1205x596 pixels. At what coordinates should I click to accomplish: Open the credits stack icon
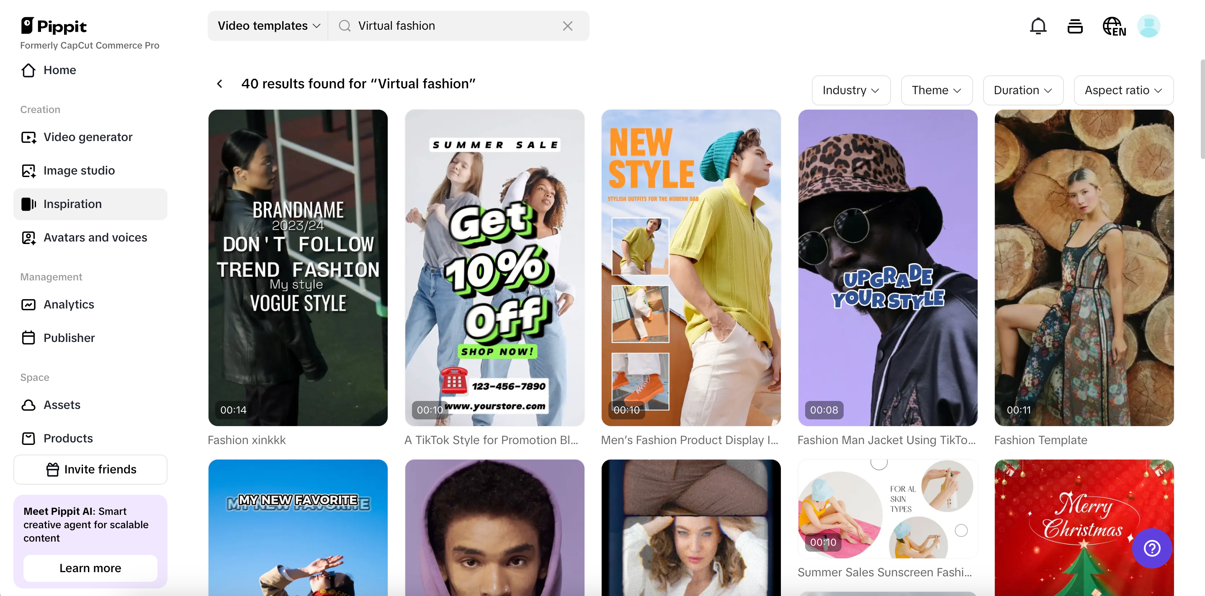click(x=1075, y=26)
